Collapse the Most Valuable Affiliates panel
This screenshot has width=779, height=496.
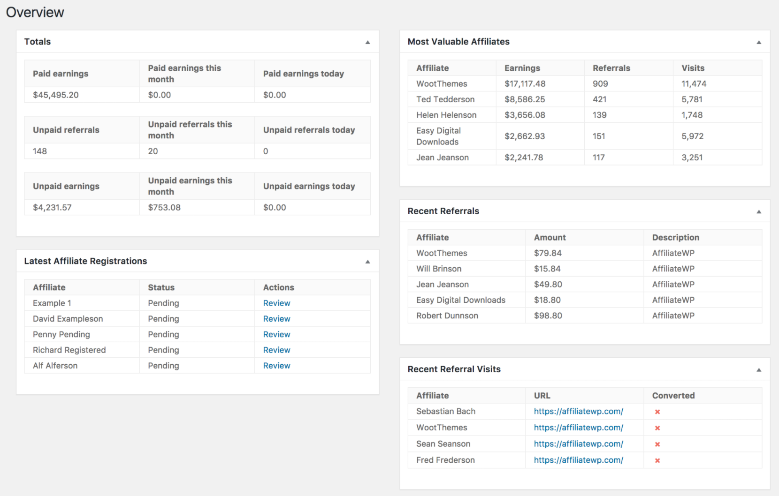759,42
